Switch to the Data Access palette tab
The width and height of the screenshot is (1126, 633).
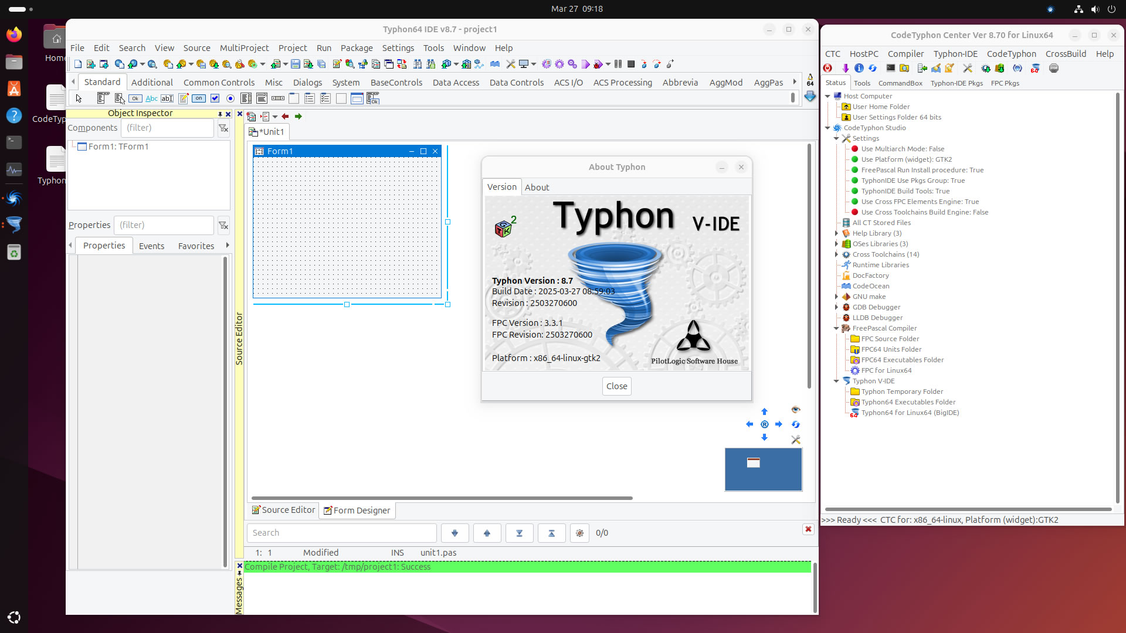click(456, 83)
